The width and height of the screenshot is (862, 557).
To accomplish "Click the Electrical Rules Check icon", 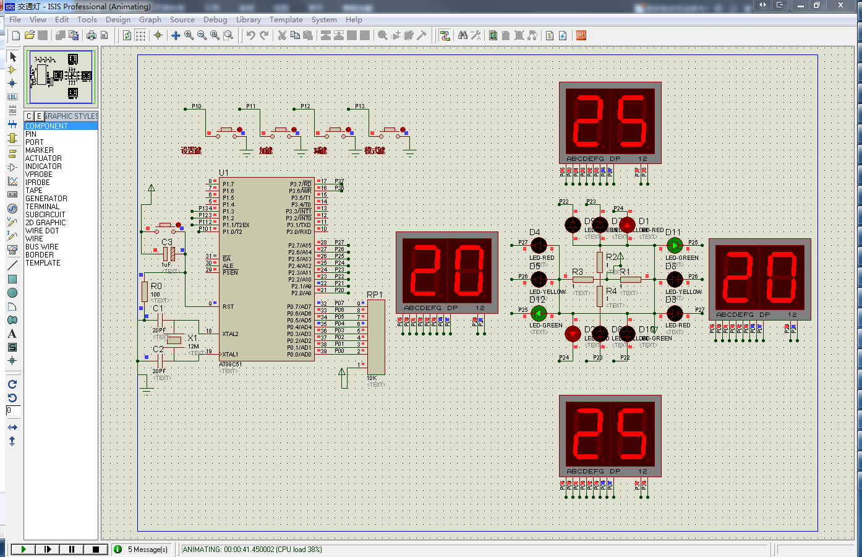I will point(563,35).
